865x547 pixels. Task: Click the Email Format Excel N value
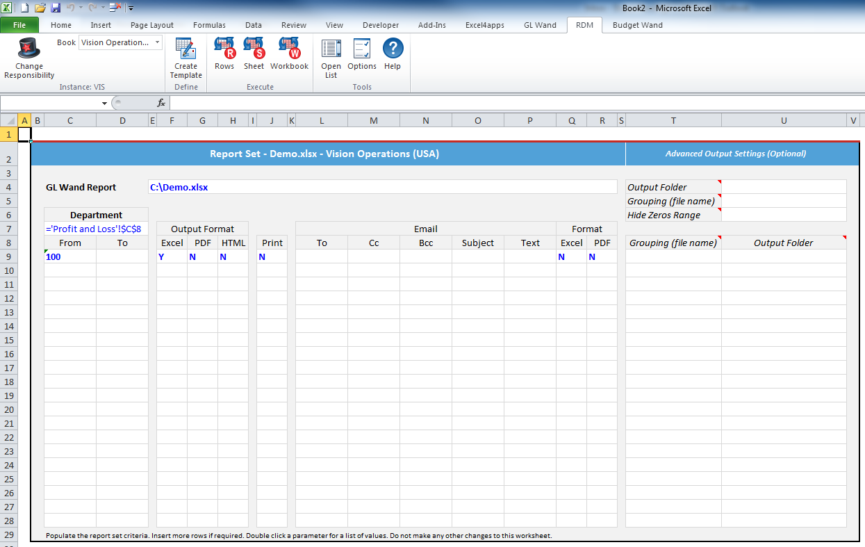tap(571, 256)
